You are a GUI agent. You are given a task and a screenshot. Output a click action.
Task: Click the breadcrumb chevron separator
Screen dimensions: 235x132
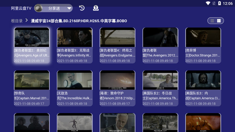(x=27, y=21)
